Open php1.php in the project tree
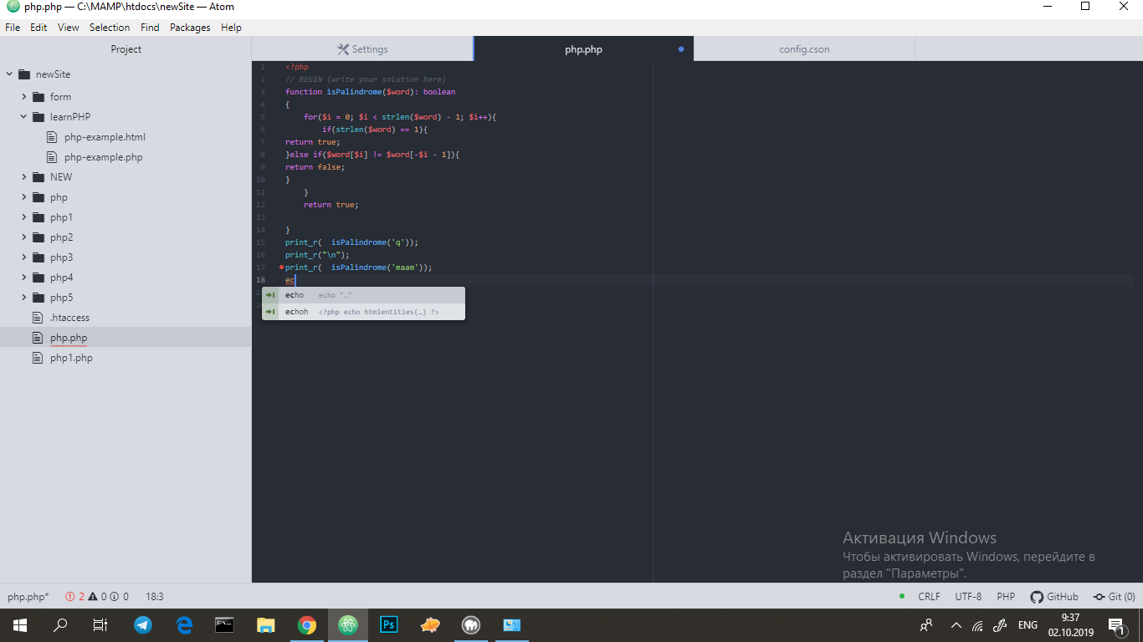This screenshot has height=642, width=1143. click(71, 358)
